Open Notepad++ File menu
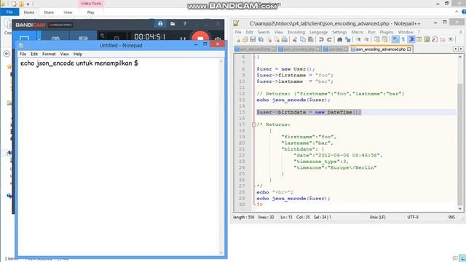466x262 pixels. [x=238, y=32]
